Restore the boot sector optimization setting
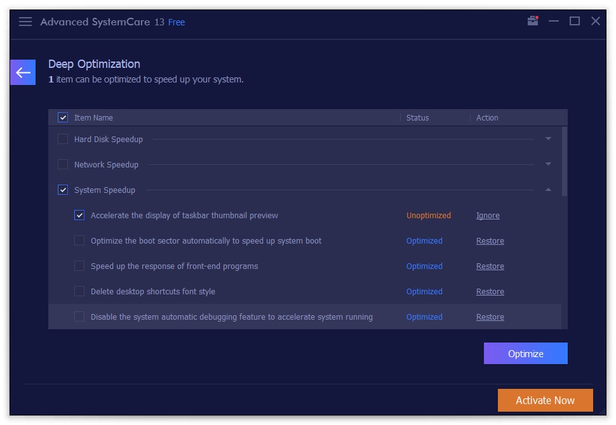 click(x=490, y=241)
